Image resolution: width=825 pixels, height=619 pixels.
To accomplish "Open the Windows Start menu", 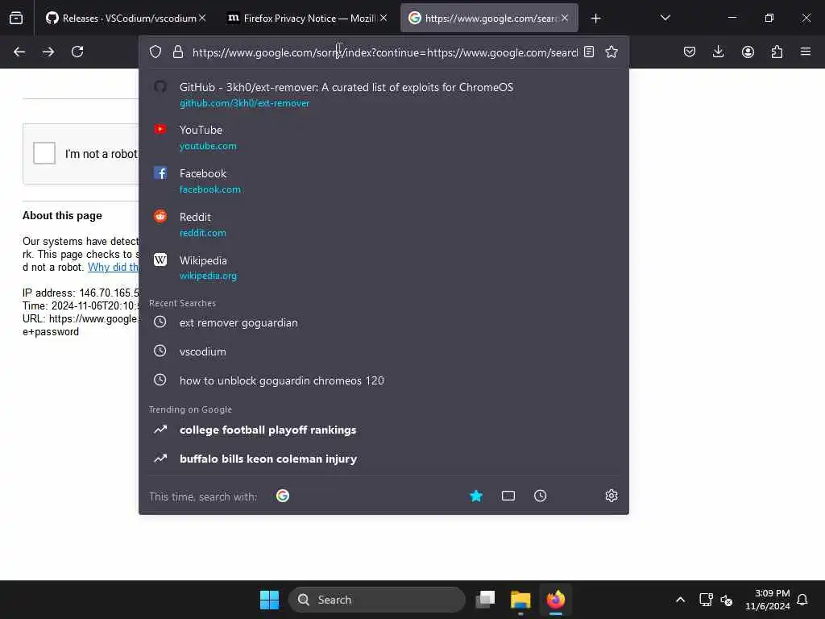I will coord(269,600).
